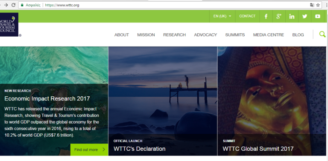The height and width of the screenshot is (161, 328).
Task: Open the Economic Impact Research 2017 headline
Action: (x=47, y=99)
